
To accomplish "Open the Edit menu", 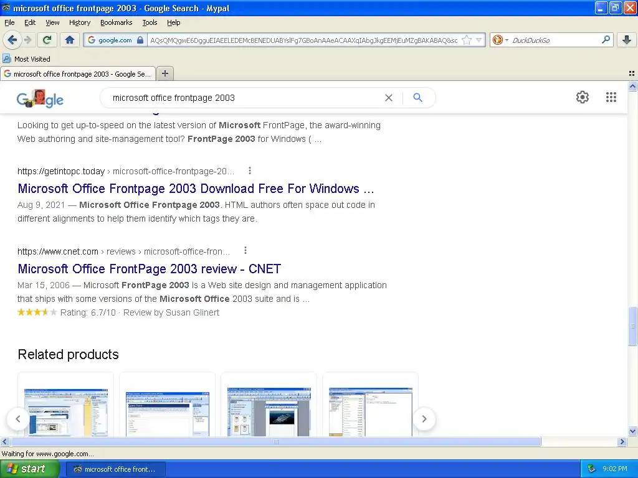I will [30, 22].
